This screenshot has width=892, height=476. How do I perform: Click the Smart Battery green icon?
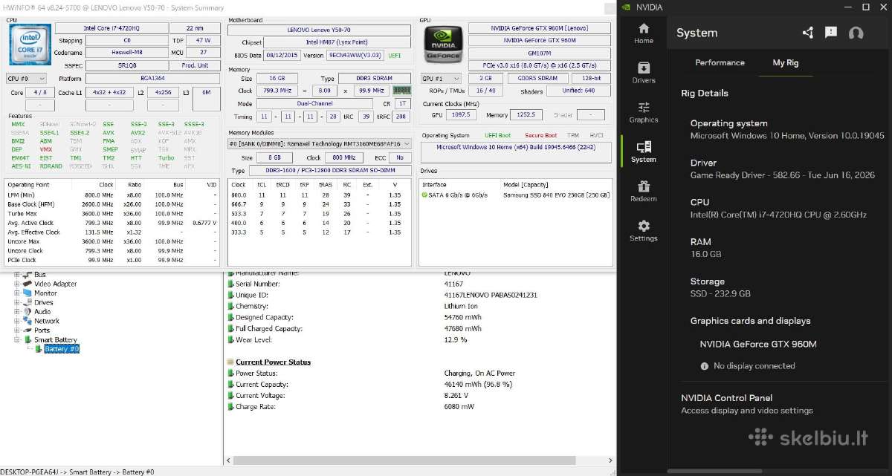point(28,340)
